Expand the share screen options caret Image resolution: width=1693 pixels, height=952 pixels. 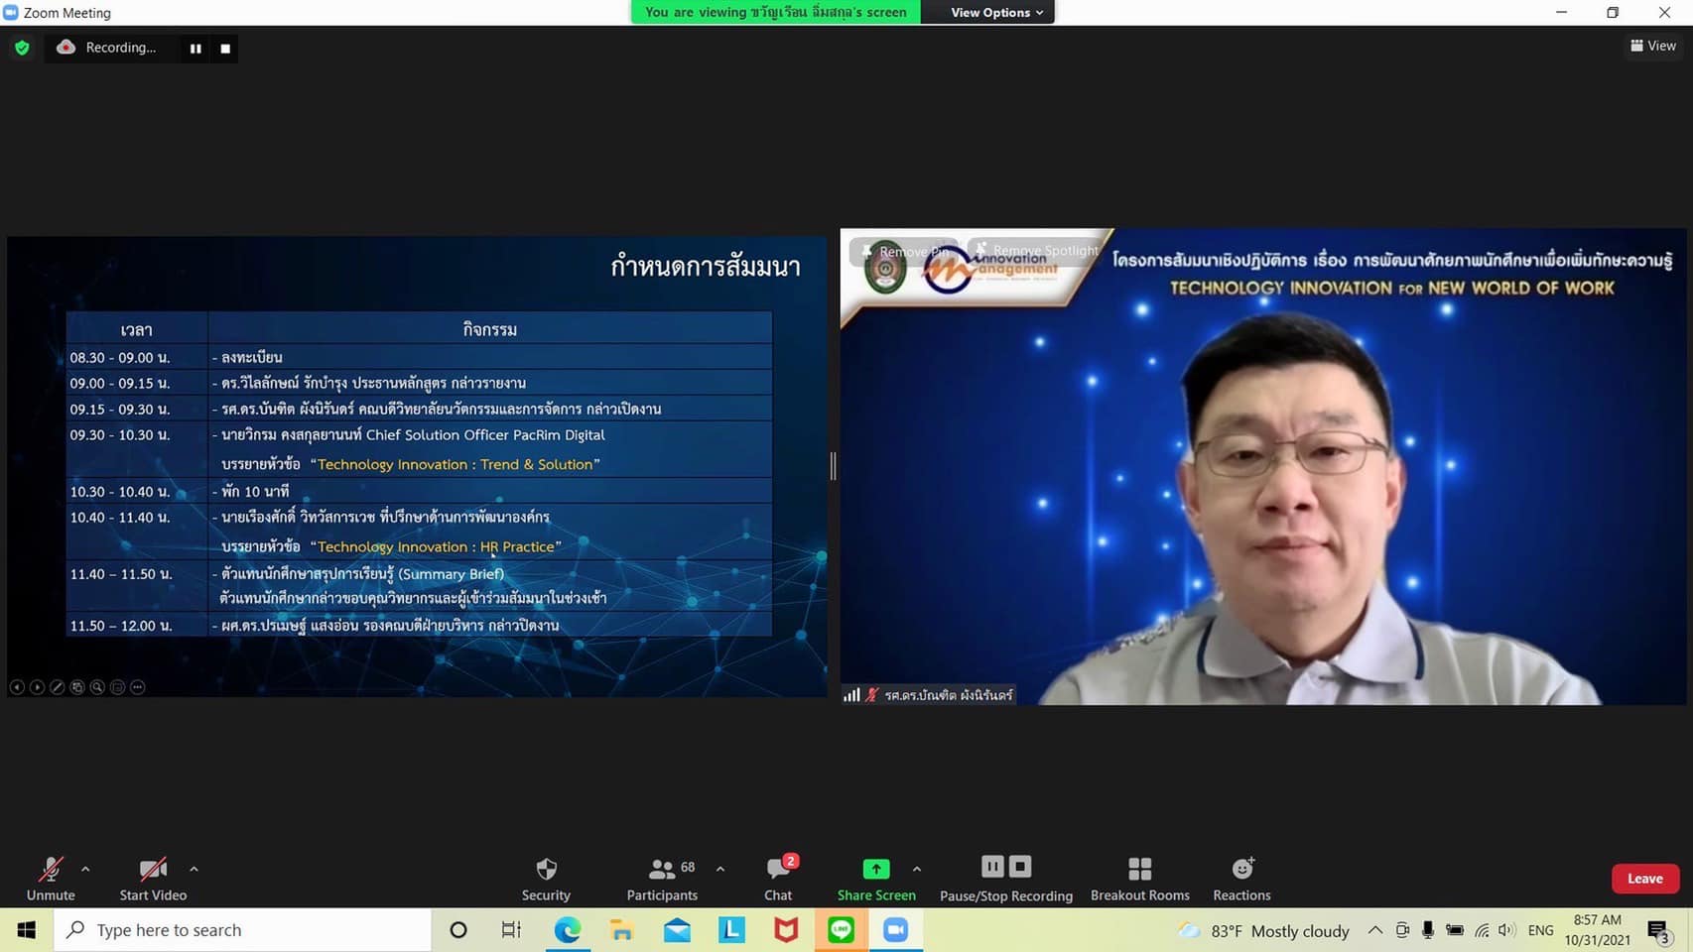point(917,869)
